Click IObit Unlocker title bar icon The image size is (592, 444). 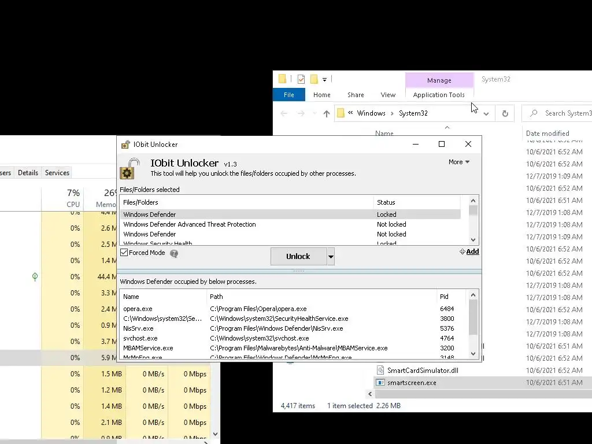tap(125, 145)
